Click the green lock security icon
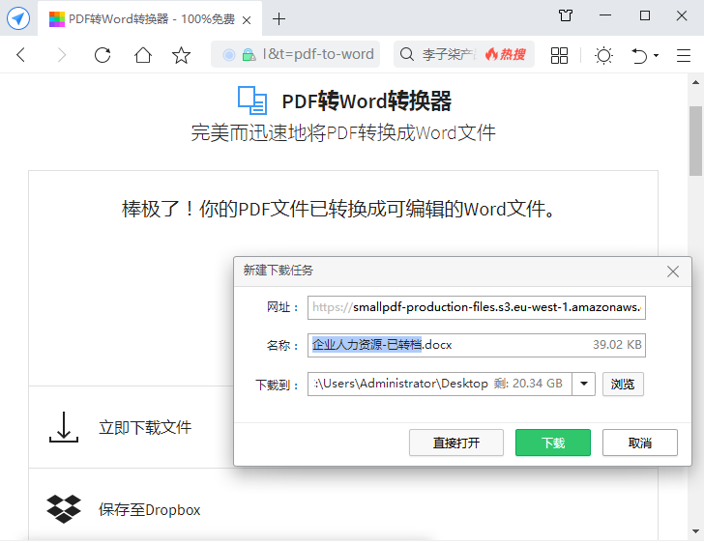The height and width of the screenshot is (543, 704). [x=249, y=55]
